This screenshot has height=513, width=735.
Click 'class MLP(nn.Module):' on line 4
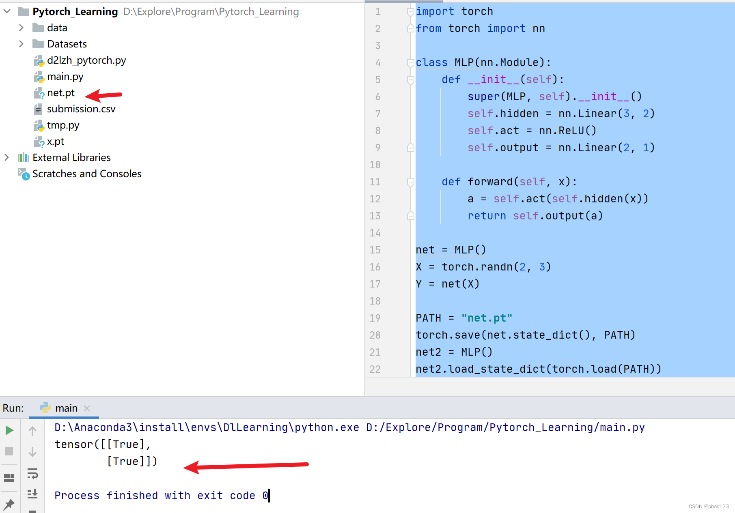tap(484, 62)
